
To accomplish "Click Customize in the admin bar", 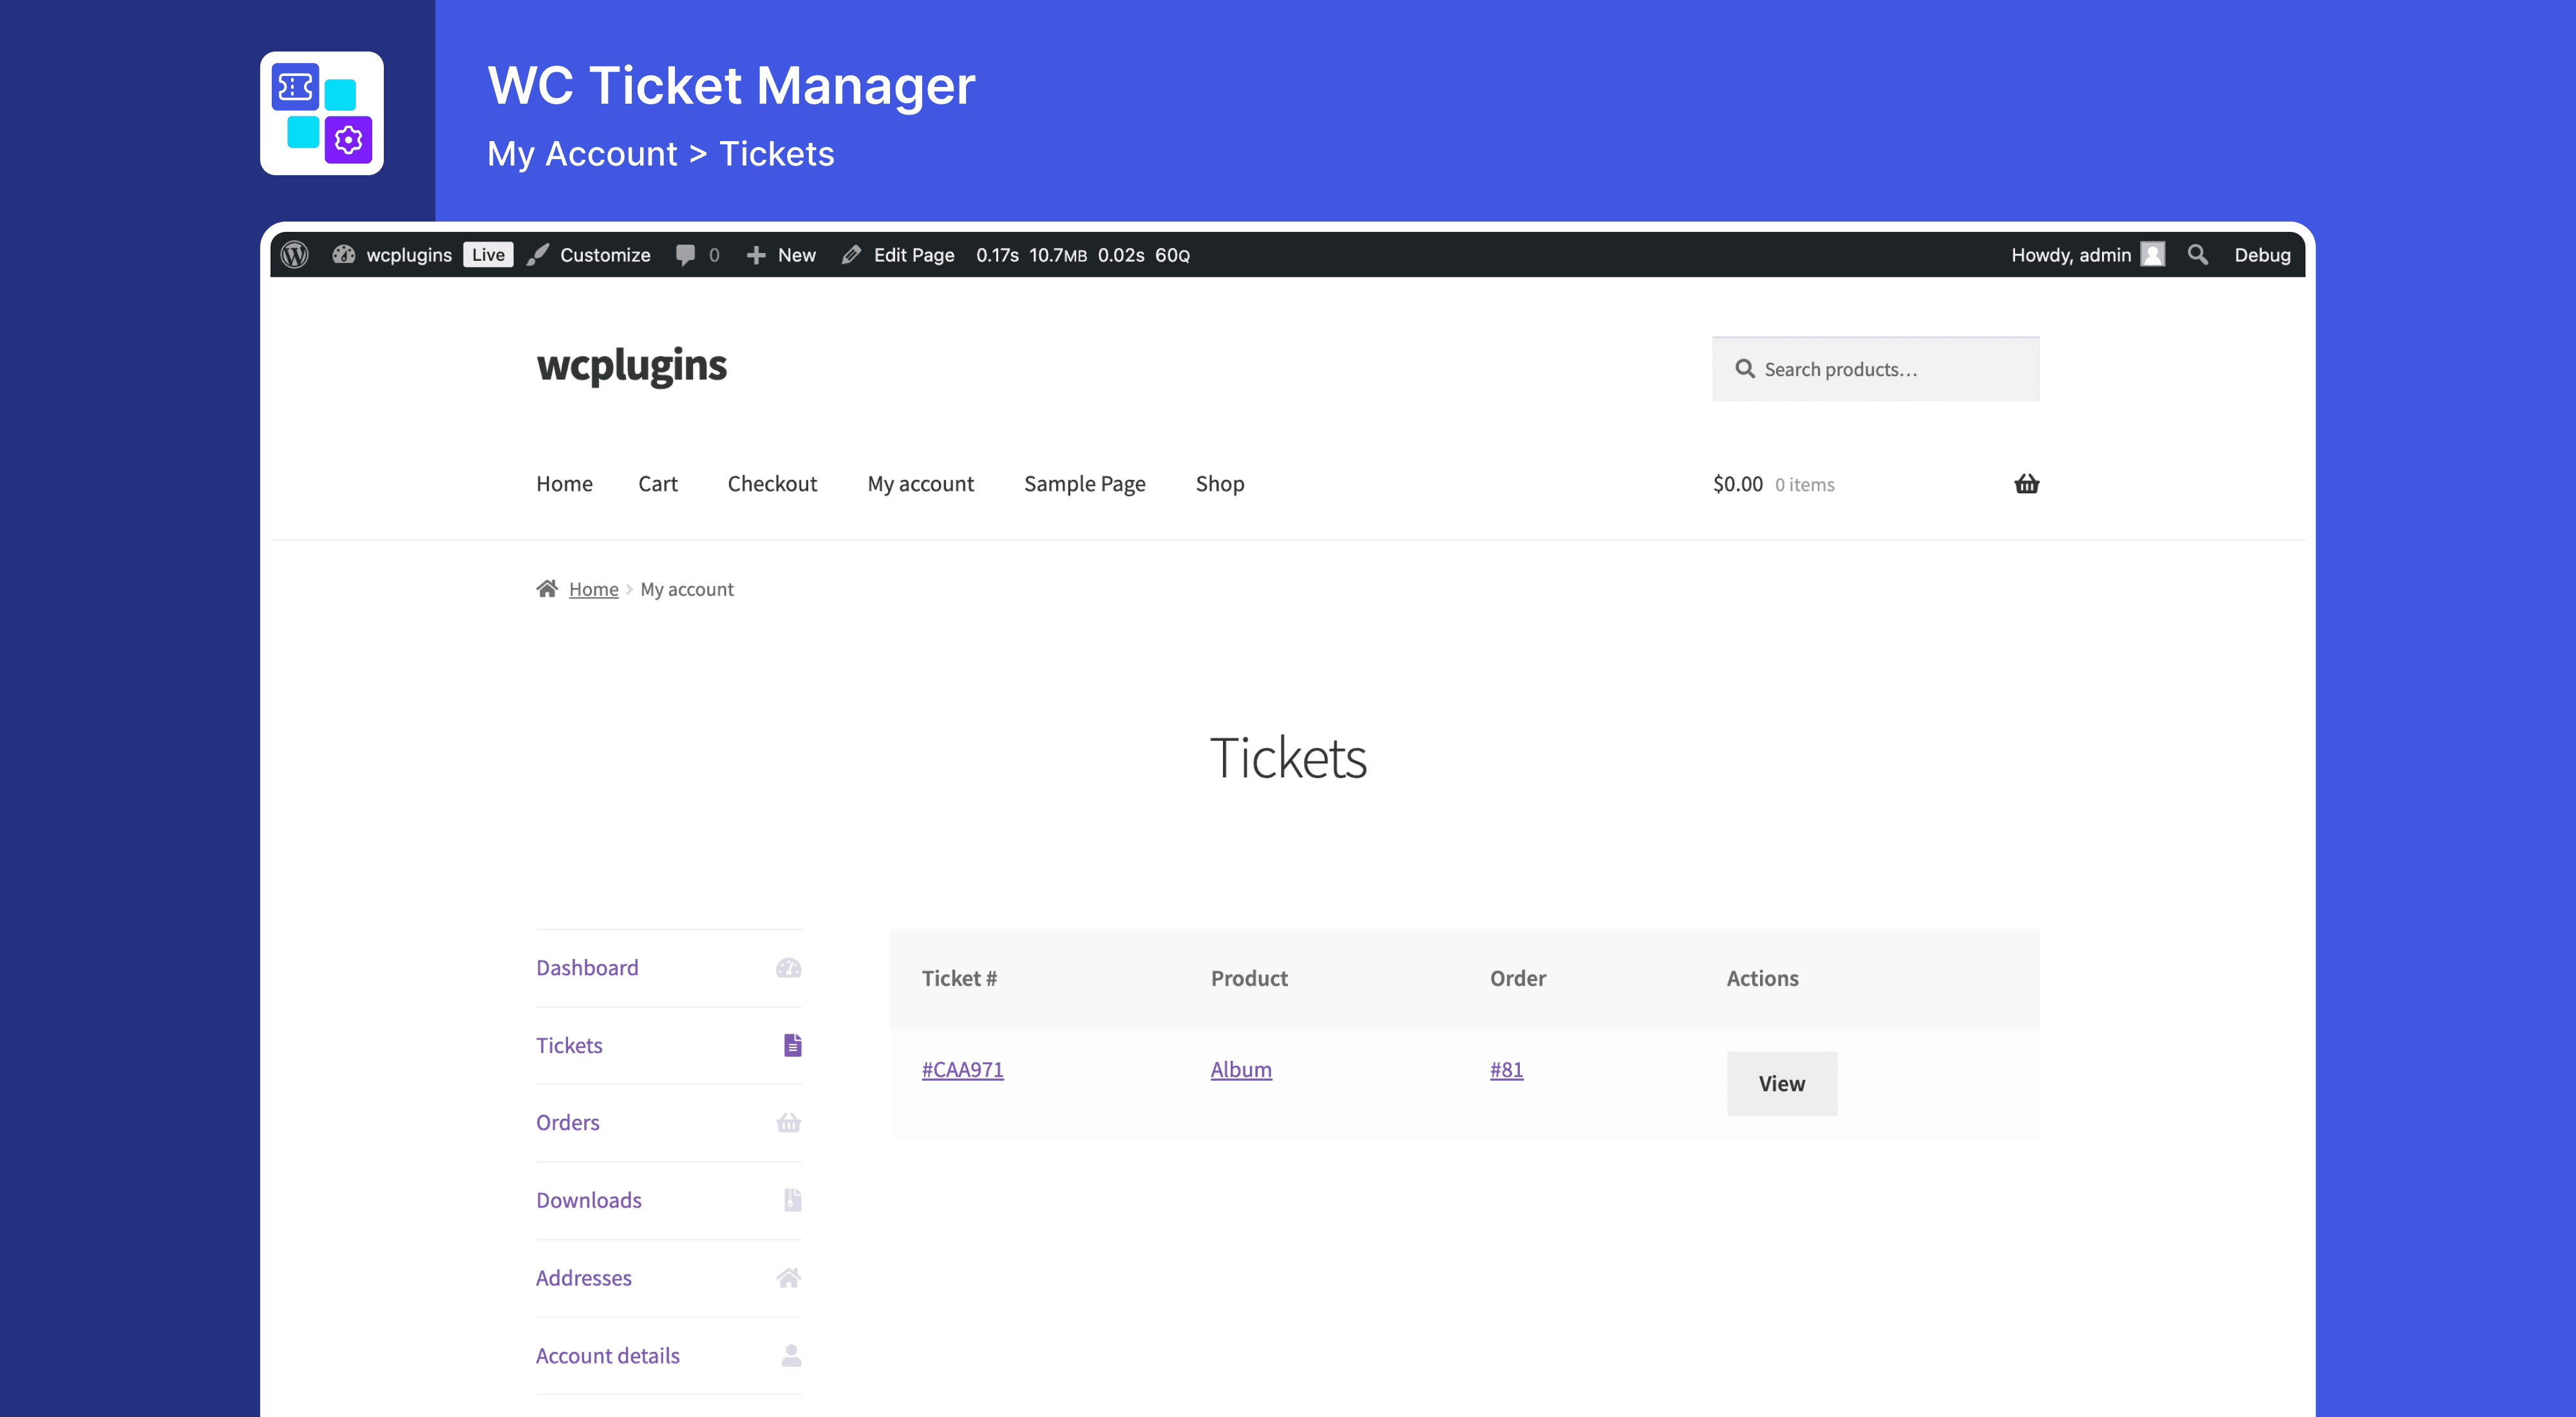I will pos(604,255).
